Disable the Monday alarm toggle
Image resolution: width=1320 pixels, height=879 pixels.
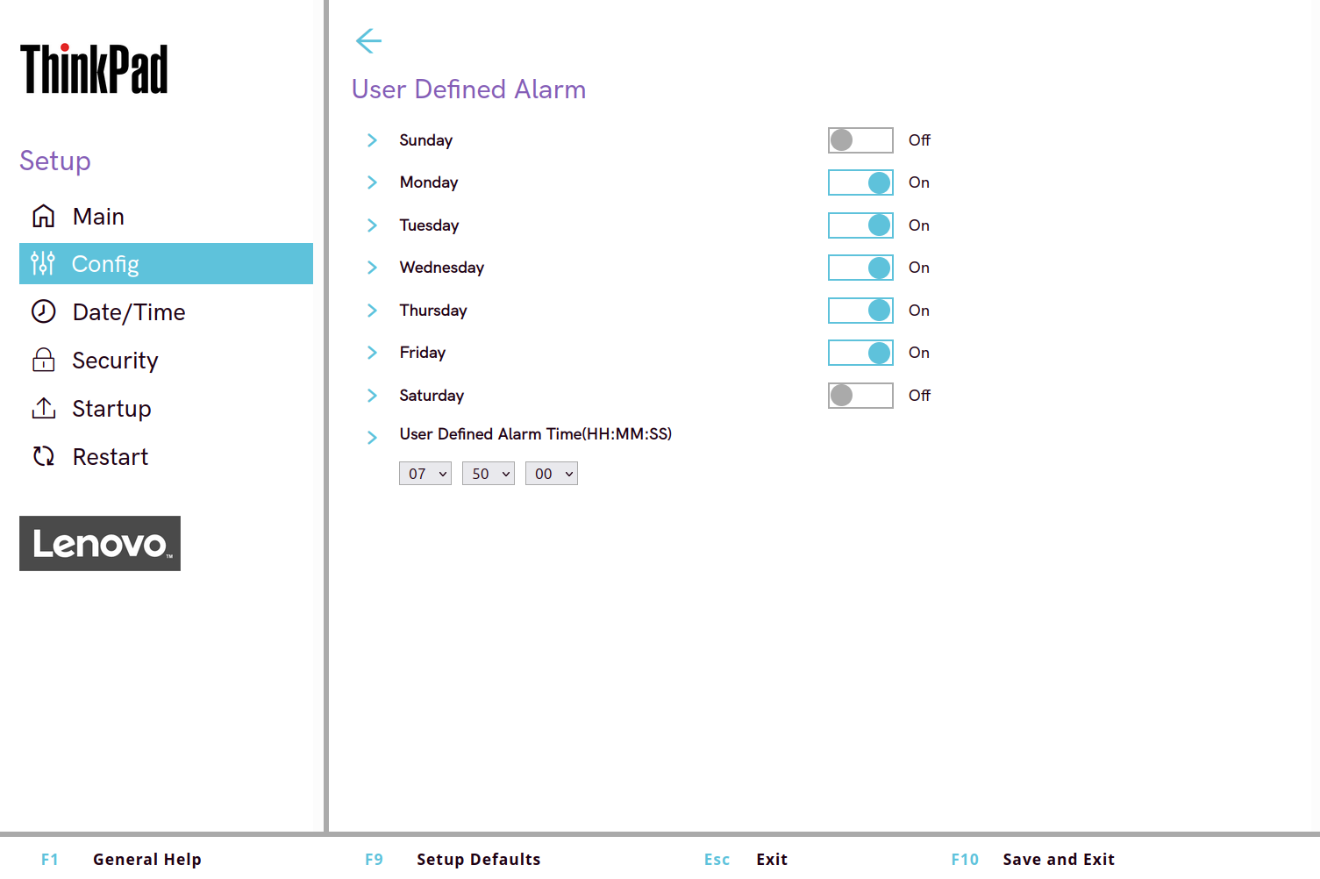point(860,182)
